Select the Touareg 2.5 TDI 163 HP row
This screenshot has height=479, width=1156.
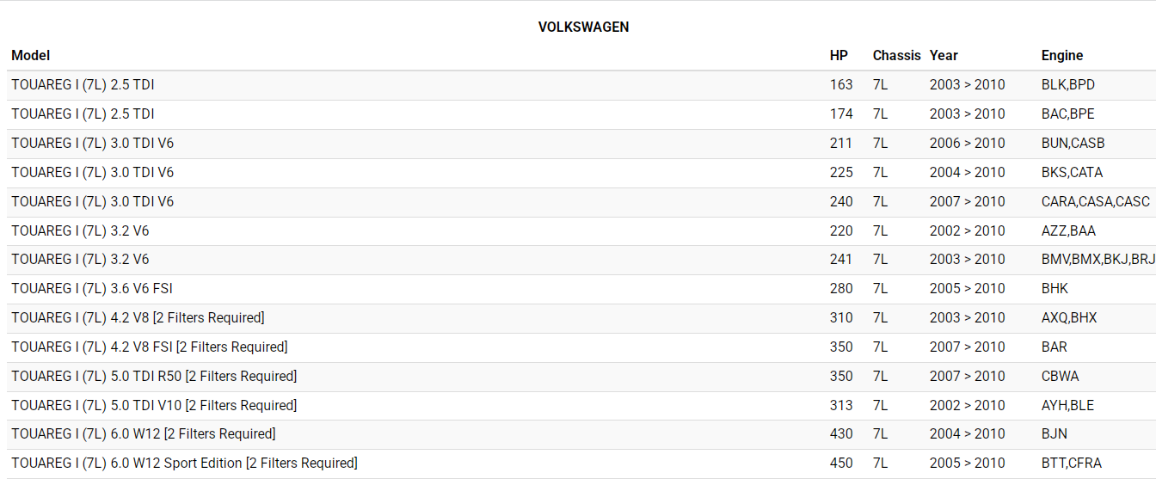(83, 84)
